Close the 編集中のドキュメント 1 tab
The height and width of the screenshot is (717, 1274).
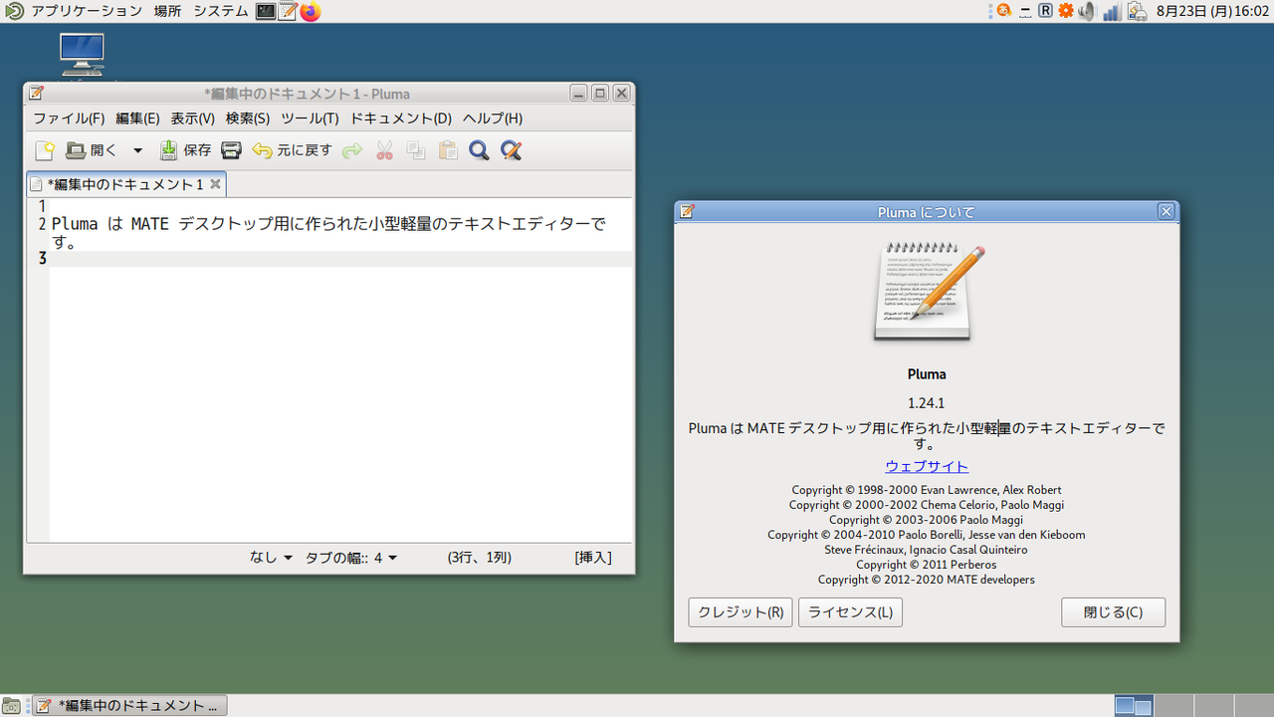pyautogui.click(x=215, y=184)
